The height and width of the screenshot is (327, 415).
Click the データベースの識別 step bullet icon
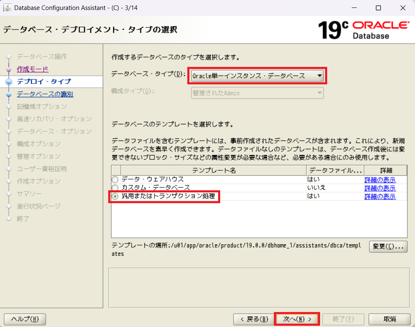[8, 95]
